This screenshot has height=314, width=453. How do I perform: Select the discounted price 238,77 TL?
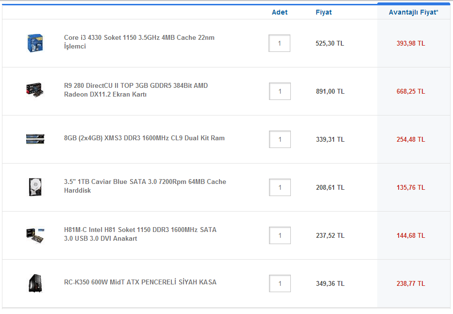coord(411,283)
